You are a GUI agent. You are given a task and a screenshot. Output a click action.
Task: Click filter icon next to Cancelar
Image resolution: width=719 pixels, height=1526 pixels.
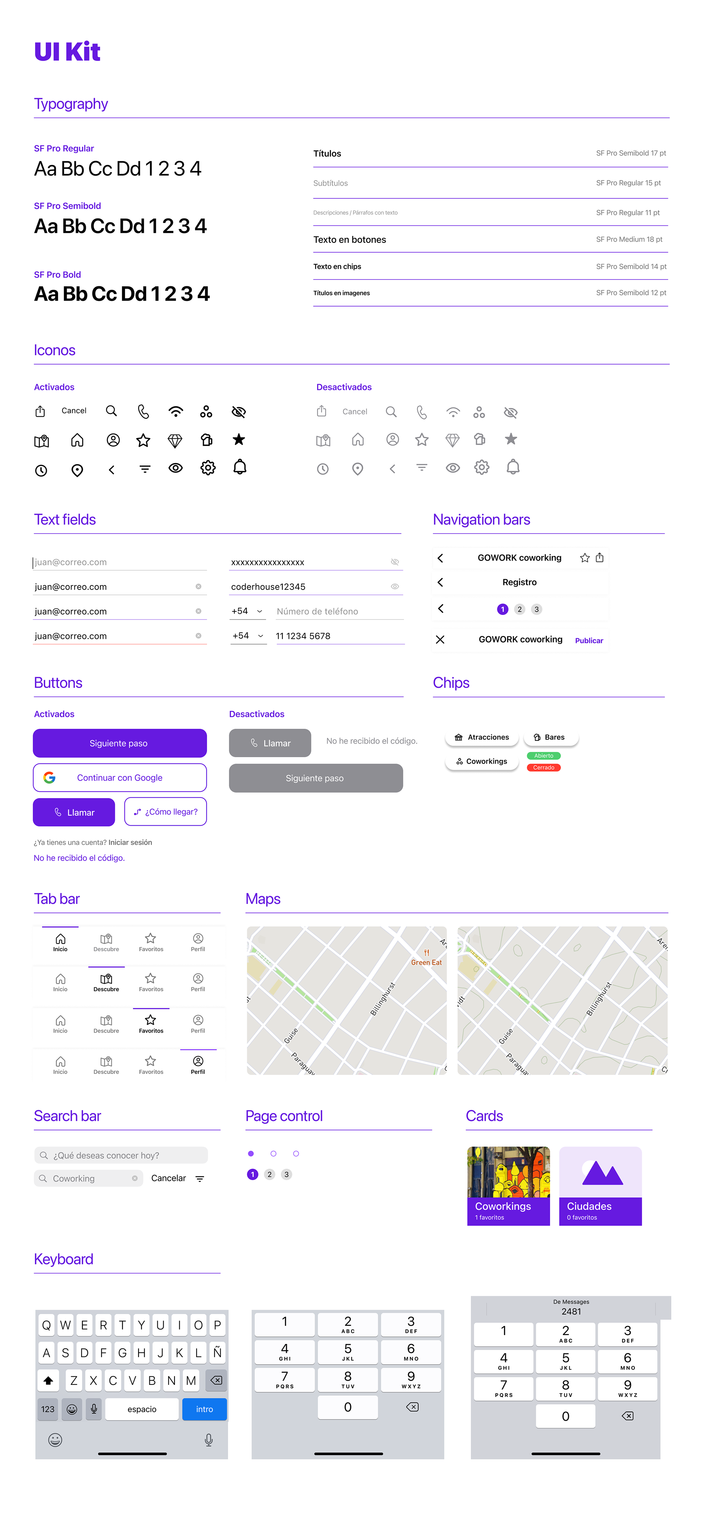(x=200, y=1178)
